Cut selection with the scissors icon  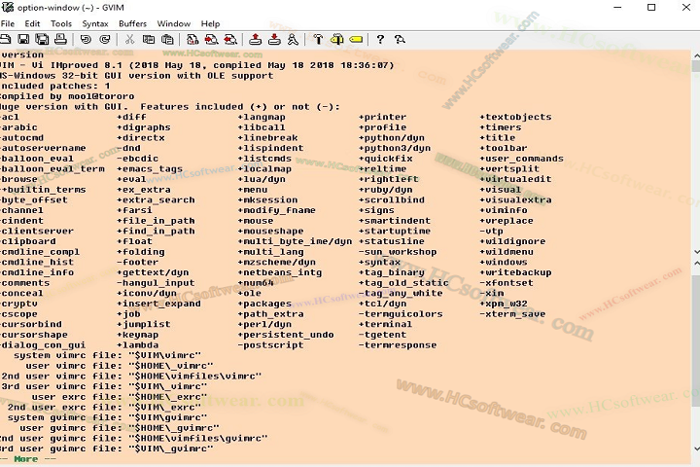coord(129,39)
